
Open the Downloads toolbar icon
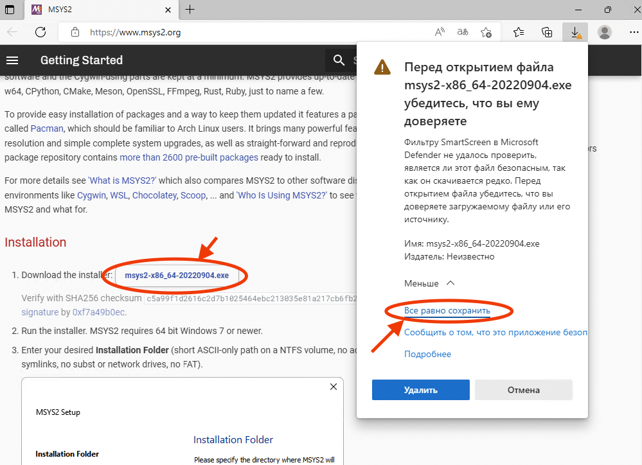click(575, 32)
